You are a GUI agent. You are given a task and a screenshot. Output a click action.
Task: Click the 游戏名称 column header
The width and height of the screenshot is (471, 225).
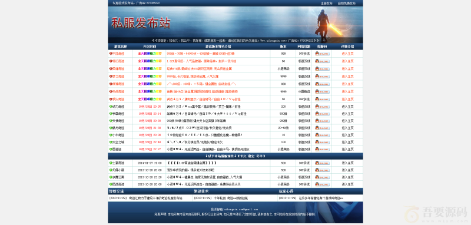tap(121, 47)
